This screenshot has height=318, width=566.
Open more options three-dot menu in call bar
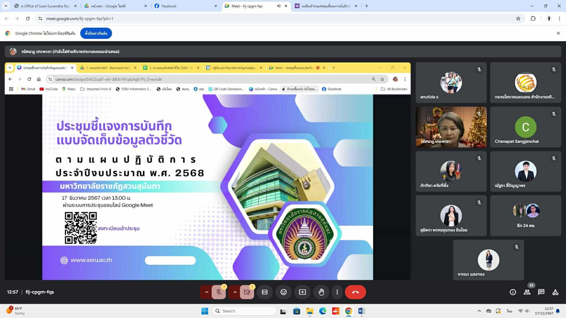coord(337,292)
